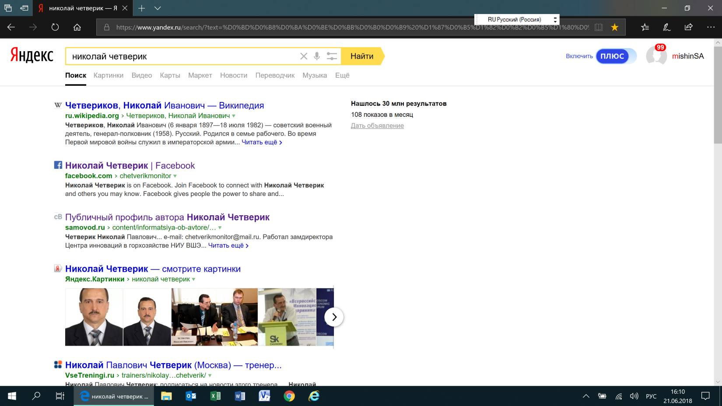Toggle the Yandex Plus switch
This screenshot has width=722, height=406.
coord(616,56)
